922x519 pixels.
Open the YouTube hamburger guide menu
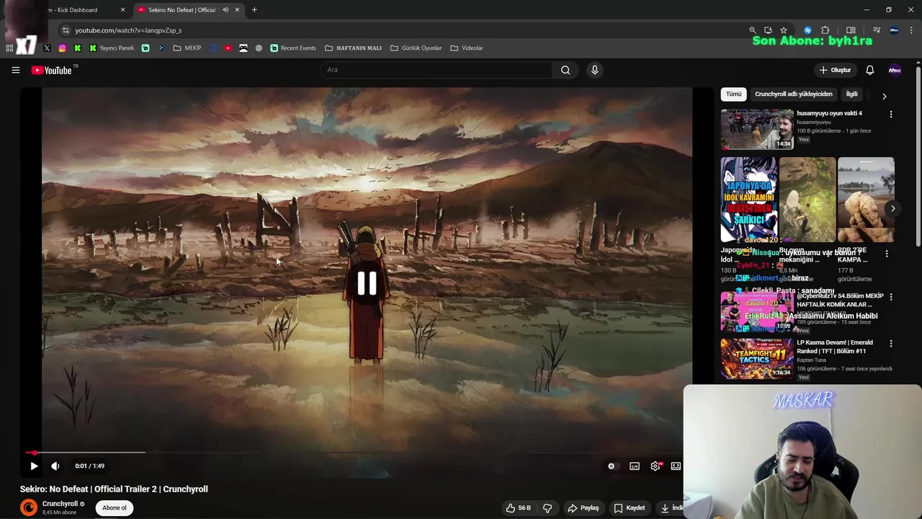click(15, 70)
